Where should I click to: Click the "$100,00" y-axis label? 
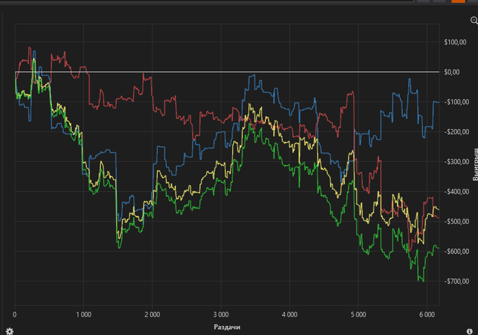455,42
